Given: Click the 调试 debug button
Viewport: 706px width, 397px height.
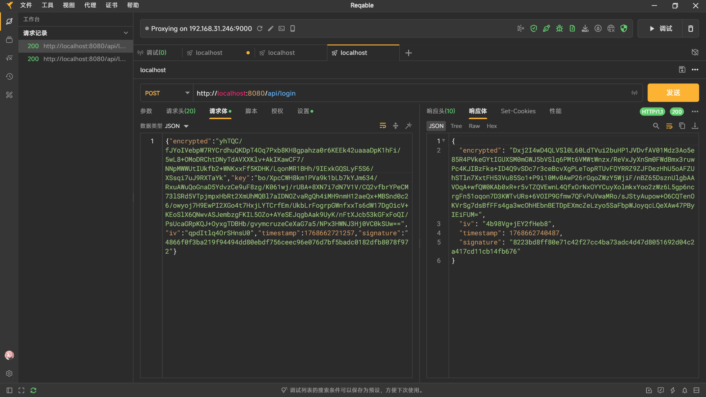Looking at the screenshot, I should coord(660,29).
